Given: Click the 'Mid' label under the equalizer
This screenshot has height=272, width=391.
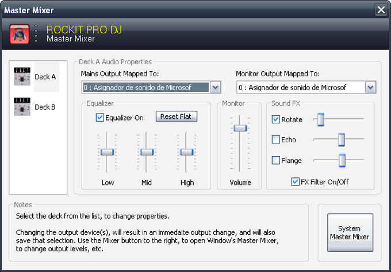Looking at the screenshot, I should pyautogui.click(x=147, y=182).
